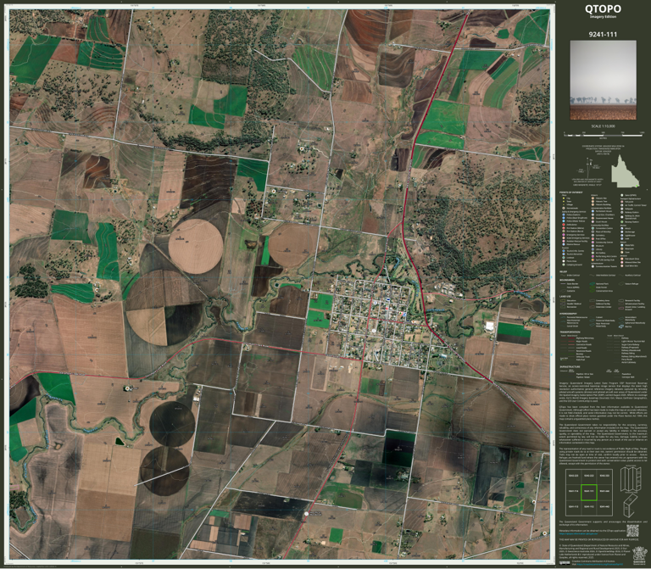This screenshot has height=569, width=651.
Task: Click the QTOPO title heading
Action: point(603,8)
